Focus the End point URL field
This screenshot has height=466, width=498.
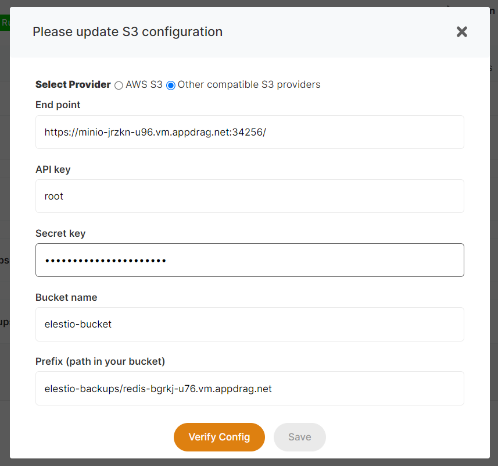coord(249,132)
